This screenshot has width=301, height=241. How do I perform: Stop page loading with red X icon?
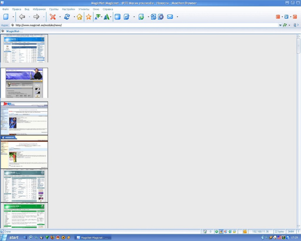pyautogui.click(x=53, y=17)
